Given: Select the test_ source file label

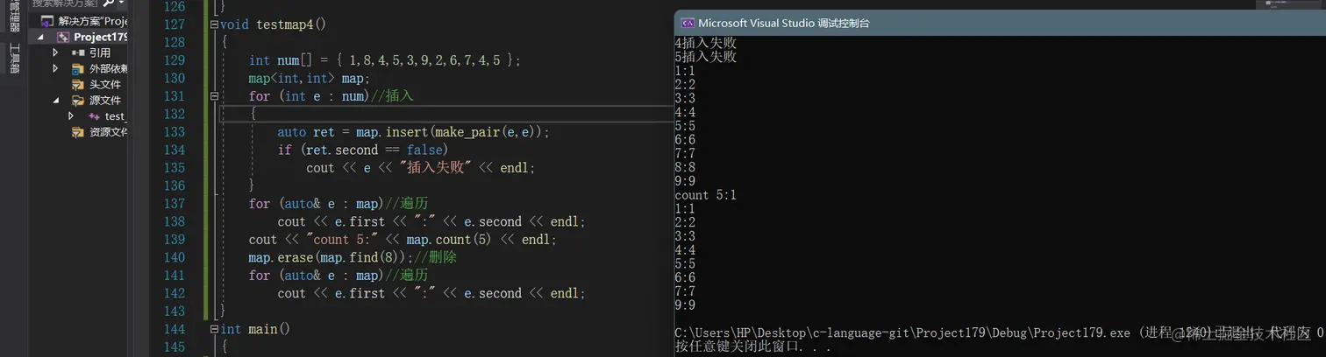Looking at the screenshot, I should [116, 116].
